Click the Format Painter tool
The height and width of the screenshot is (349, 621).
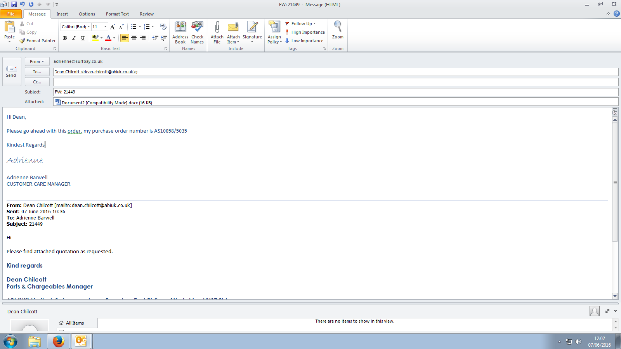38,41
